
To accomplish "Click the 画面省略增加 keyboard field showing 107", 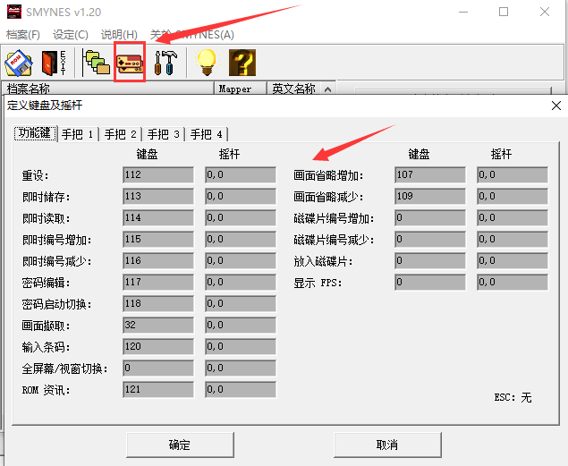I will [429, 175].
